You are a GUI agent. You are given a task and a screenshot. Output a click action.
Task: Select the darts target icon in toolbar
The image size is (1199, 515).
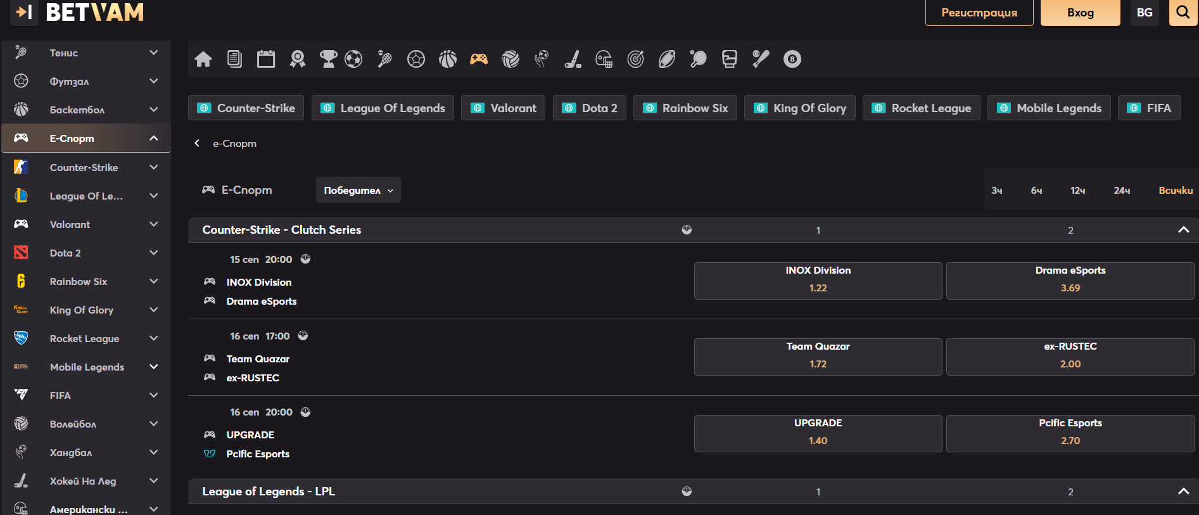pos(635,60)
